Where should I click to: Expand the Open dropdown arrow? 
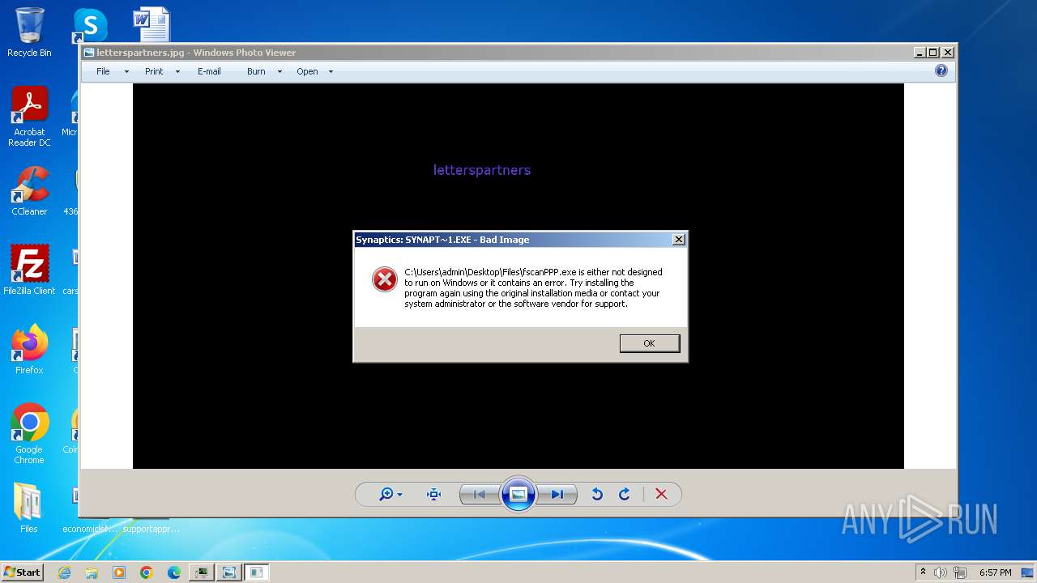(331, 72)
